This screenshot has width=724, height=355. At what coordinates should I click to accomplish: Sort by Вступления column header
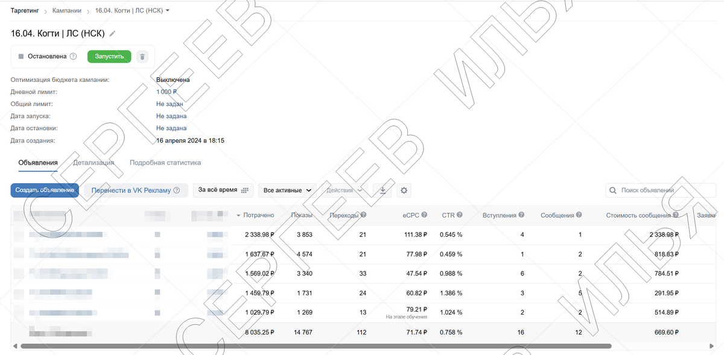click(500, 215)
